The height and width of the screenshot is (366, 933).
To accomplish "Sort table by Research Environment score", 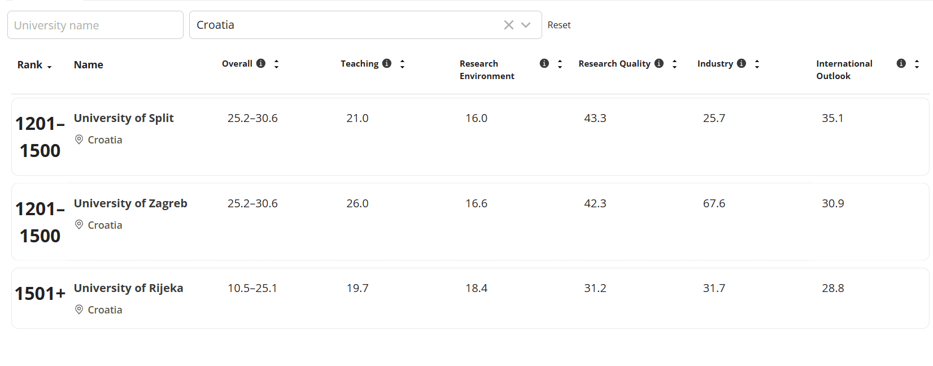I will coord(560,64).
